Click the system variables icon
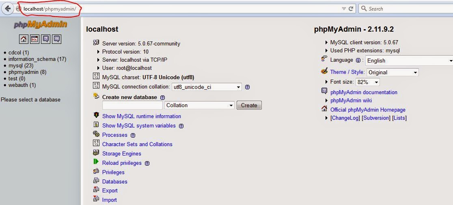453x205 pixels. click(96, 125)
